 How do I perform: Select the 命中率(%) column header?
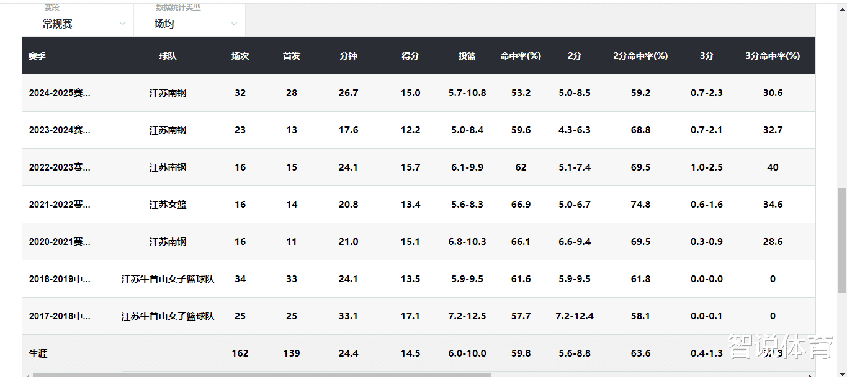click(521, 56)
